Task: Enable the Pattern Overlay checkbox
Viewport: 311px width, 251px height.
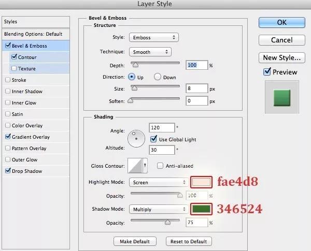Action: coord(8,148)
